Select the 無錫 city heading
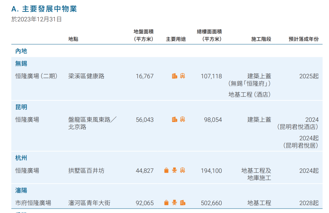329x213 pixels. point(21,64)
